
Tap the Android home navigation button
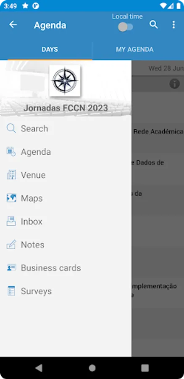coord(92,368)
